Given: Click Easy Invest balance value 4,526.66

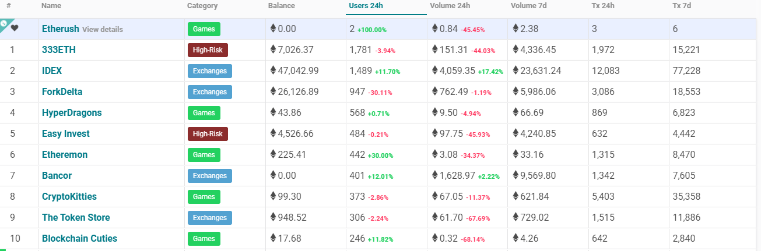Looking at the screenshot, I should [296, 134].
